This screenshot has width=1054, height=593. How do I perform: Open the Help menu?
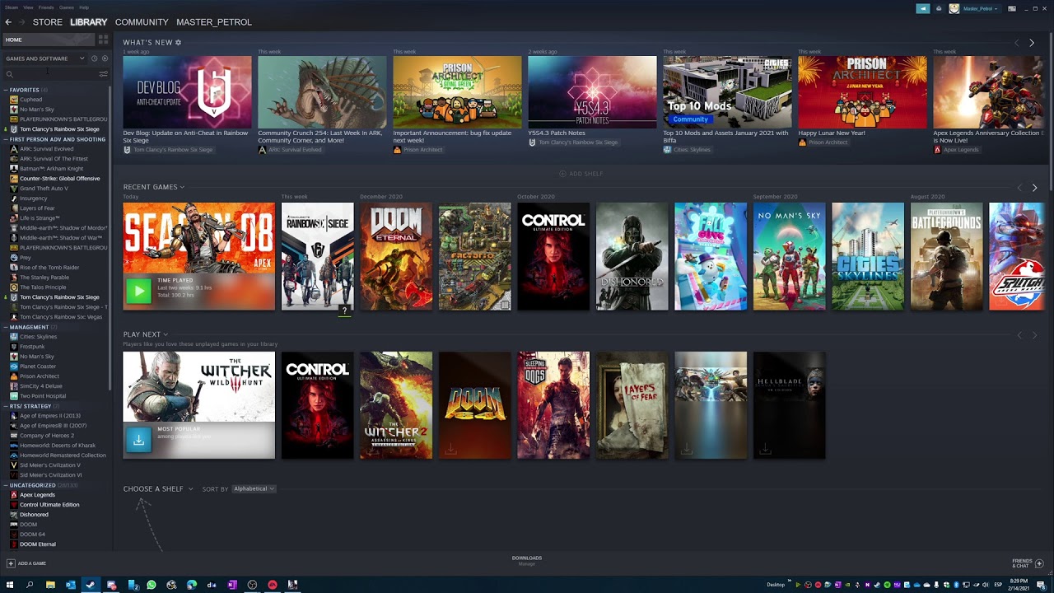pos(84,7)
